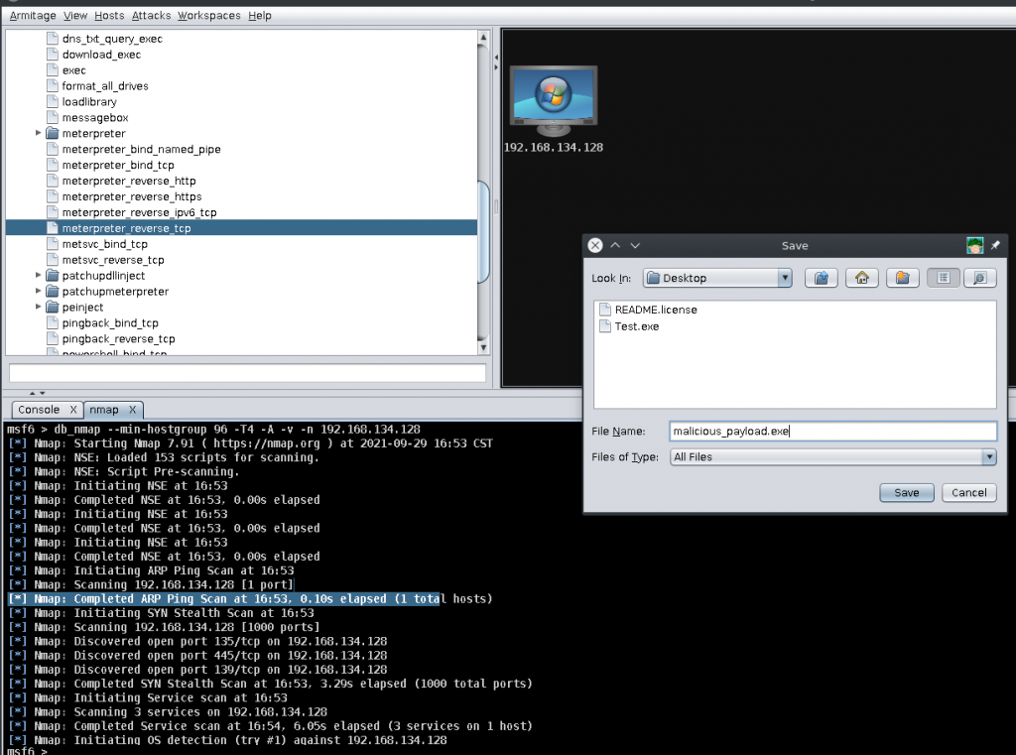This screenshot has width=1016, height=755.
Task: Click the roll-down arrow in Save title bar
Action: point(635,245)
